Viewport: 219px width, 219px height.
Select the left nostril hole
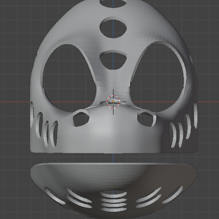coord(81,119)
